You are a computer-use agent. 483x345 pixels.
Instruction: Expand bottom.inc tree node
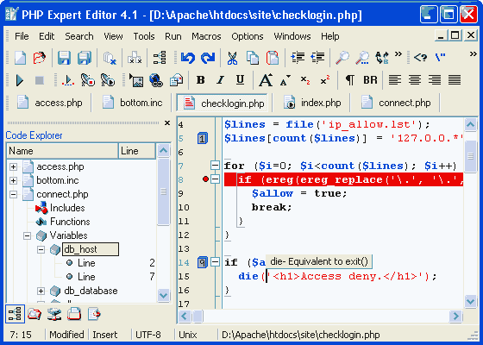13,180
